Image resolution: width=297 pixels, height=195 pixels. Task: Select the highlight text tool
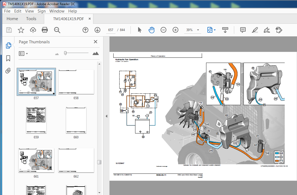click(x=255, y=30)
